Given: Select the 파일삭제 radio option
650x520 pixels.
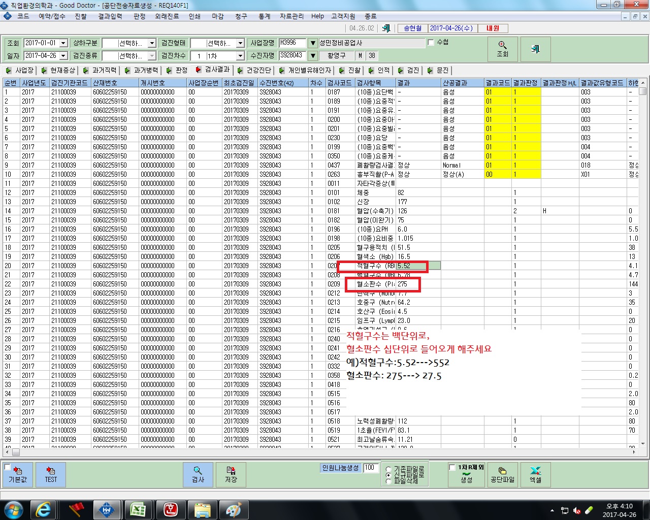Looking at the screenshot, I should pos(388,481).
